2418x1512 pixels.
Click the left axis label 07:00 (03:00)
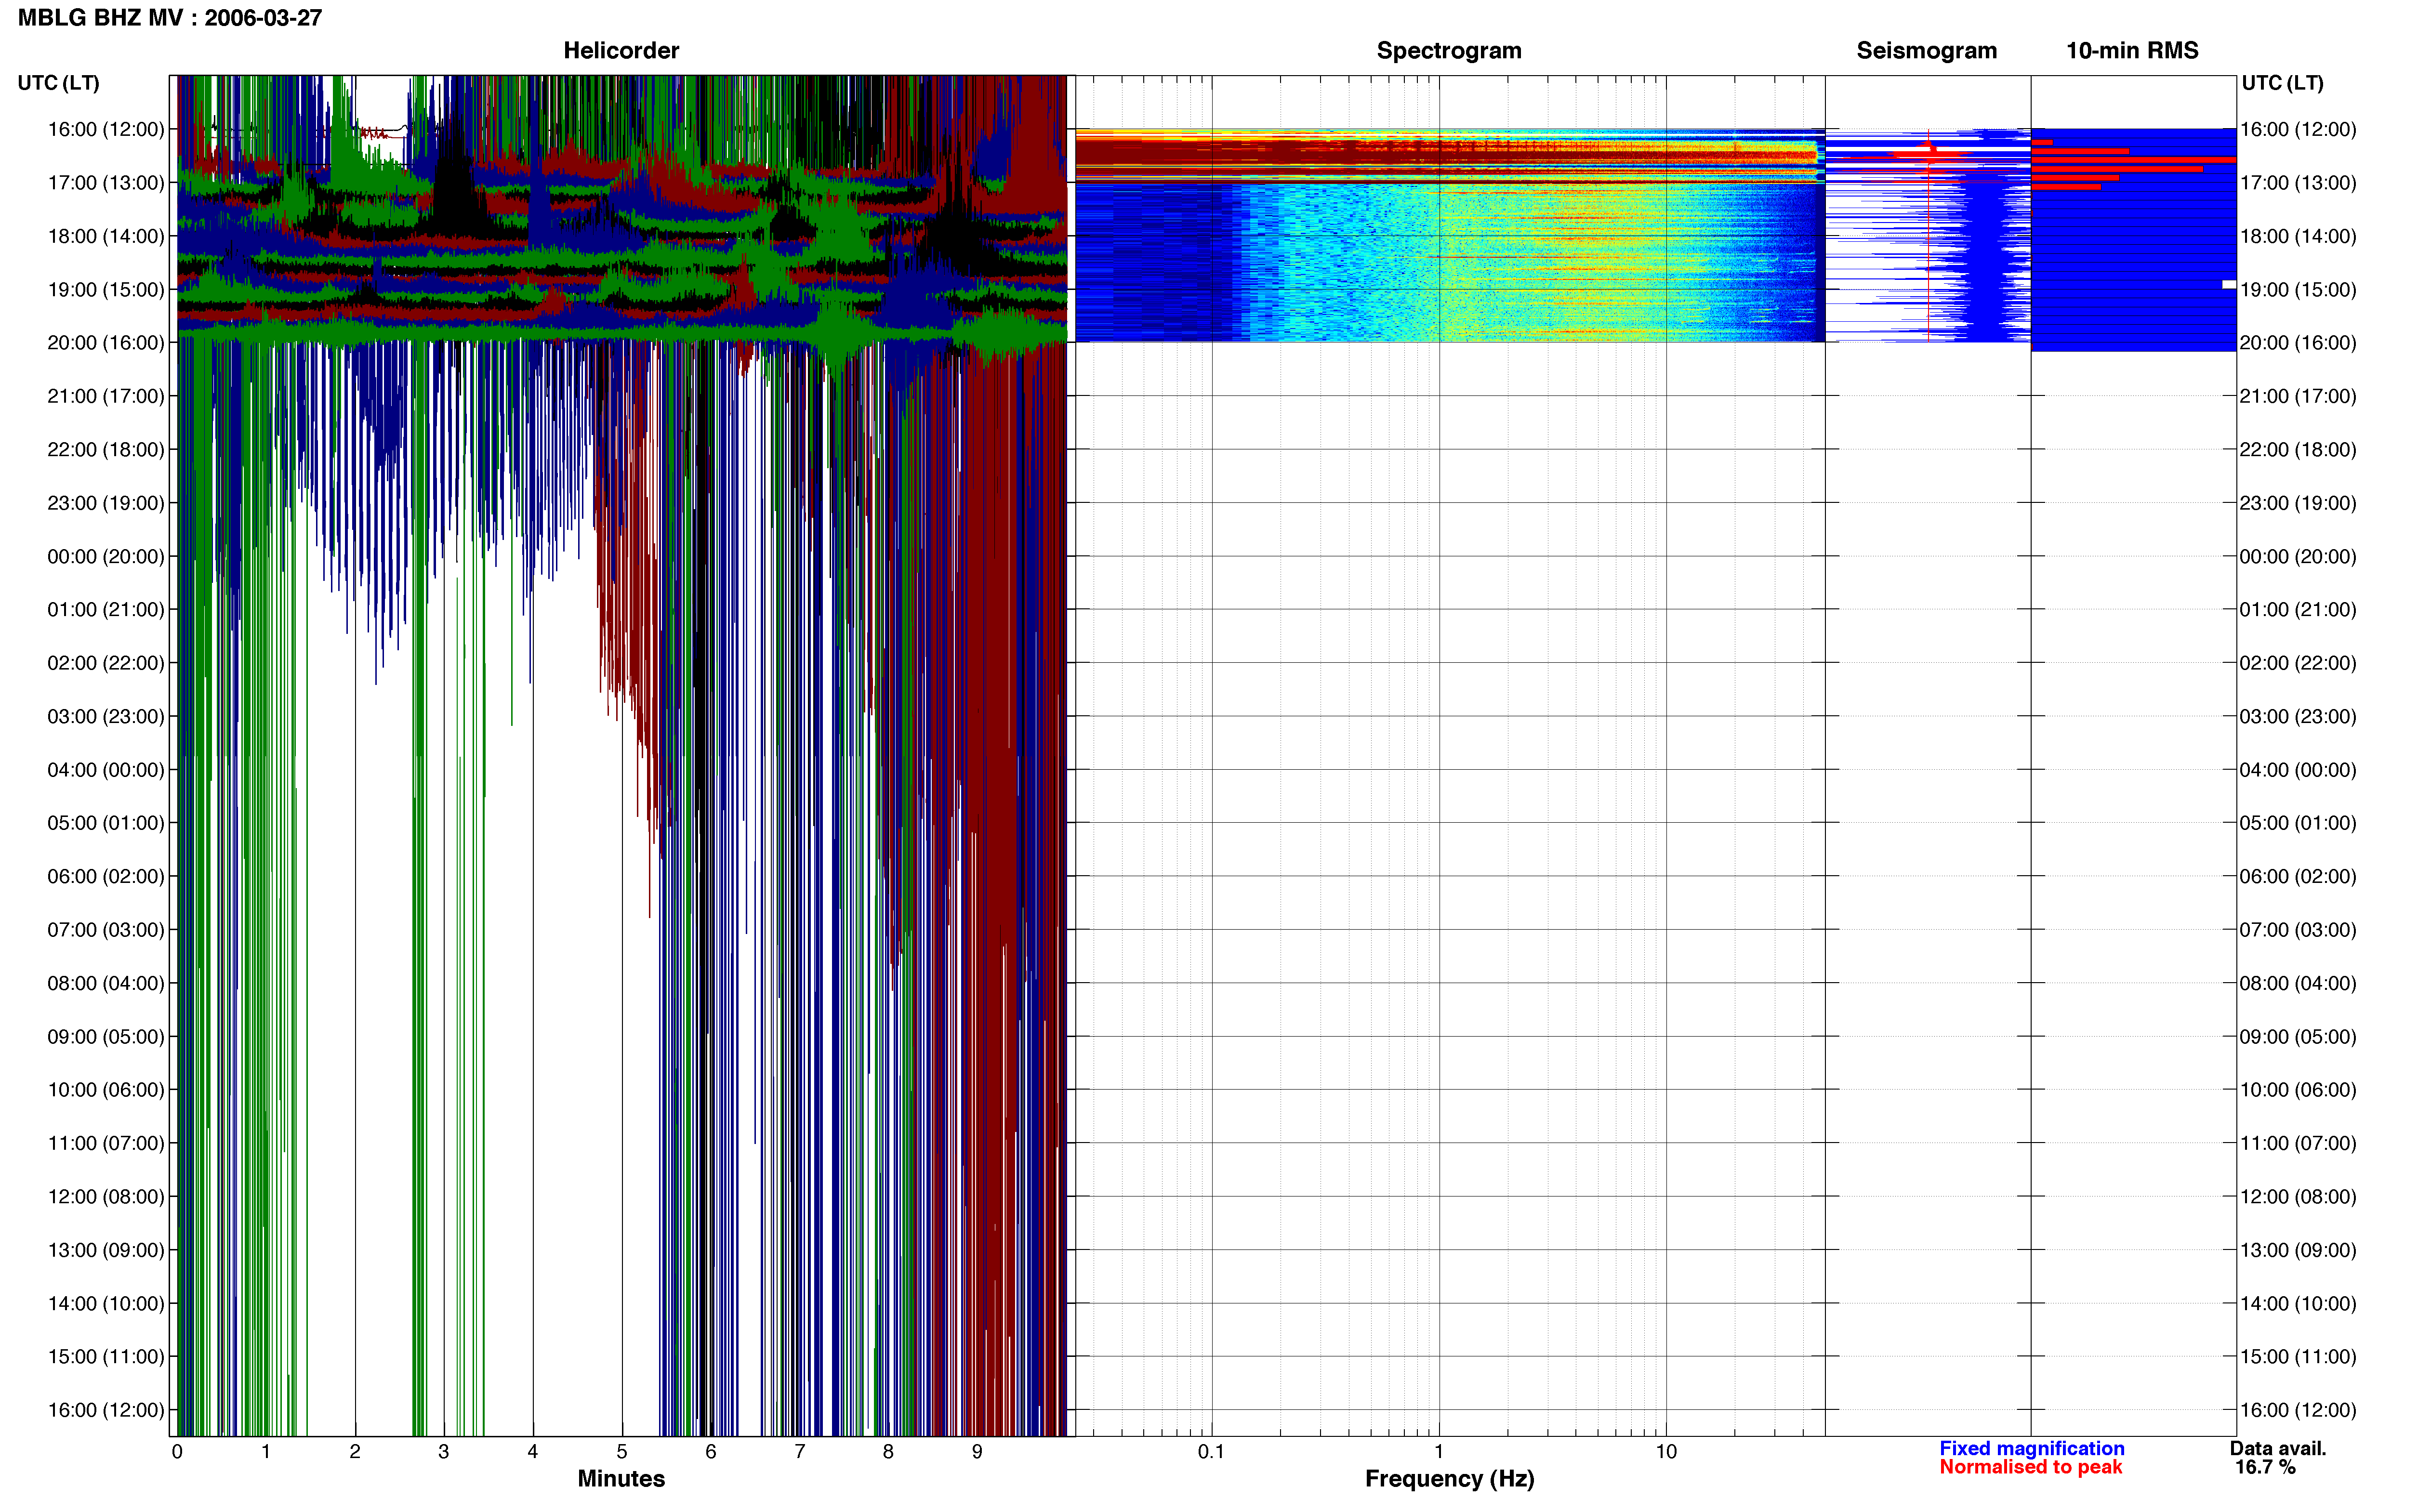[106, 930]
